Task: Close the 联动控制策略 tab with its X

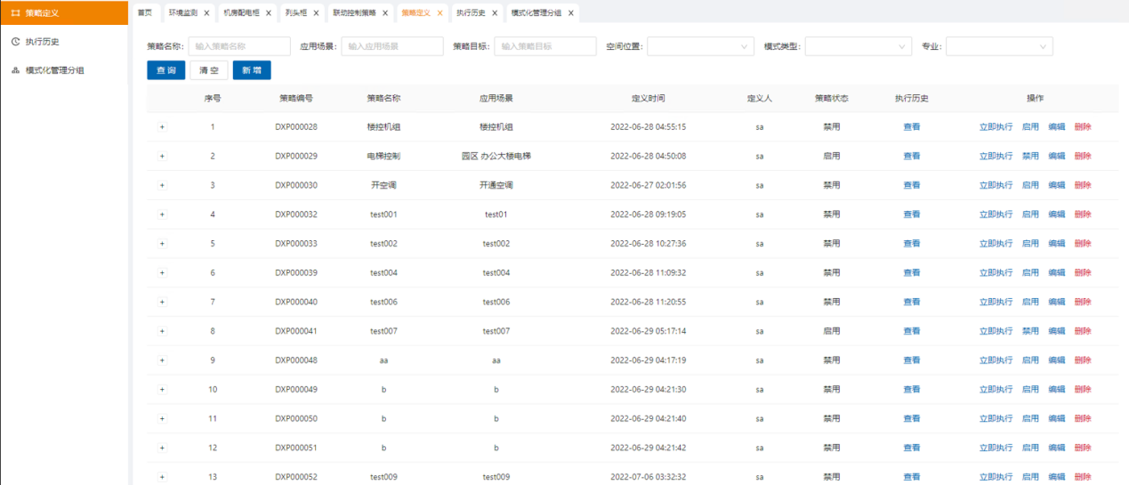Action: (384, 13)
